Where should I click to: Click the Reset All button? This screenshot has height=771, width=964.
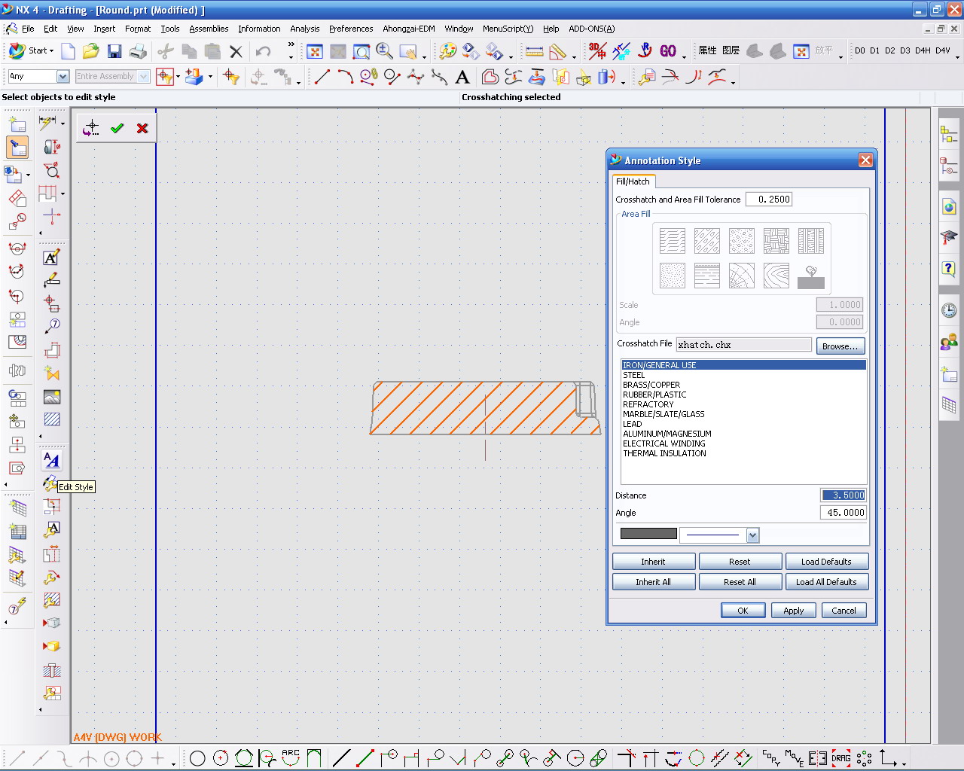point(740,582)
